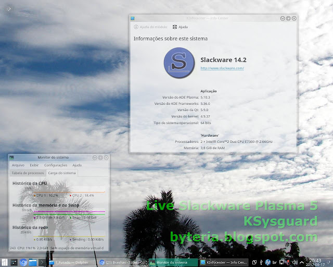333x267 pixels.
Task: Switch to Tabela de processos tab
Action: [x=28, y=173]
